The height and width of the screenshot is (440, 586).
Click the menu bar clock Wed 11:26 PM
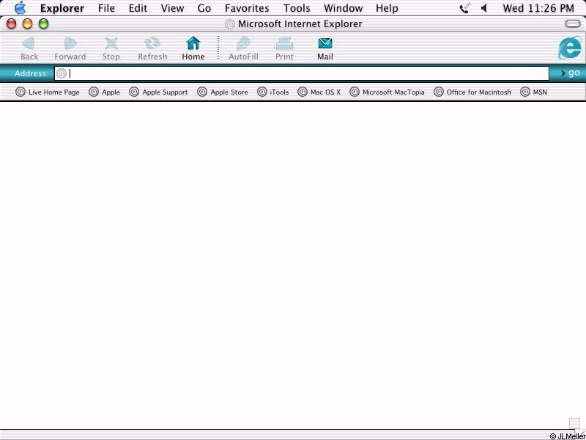tap(538, 8)
